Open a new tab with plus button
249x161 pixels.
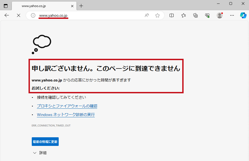coord(81,6)
